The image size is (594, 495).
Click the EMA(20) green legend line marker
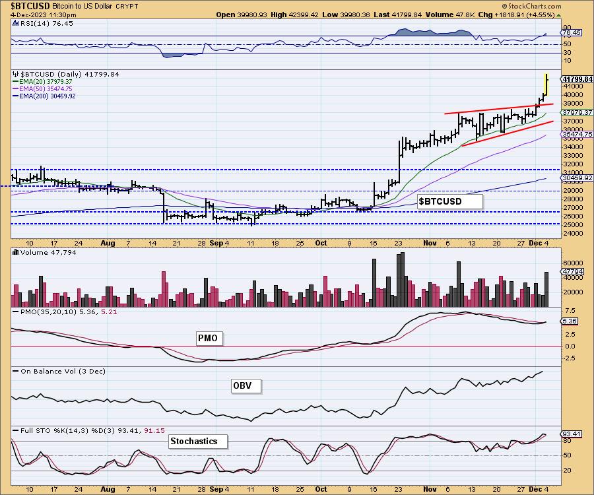pos(16,81)
